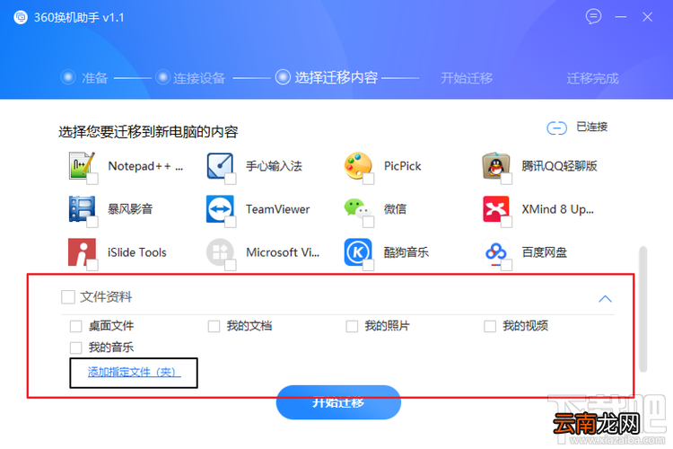673x449 pixels.
Task: Check the 我的照片 checkbox
Action: click(x=352, y=326)
